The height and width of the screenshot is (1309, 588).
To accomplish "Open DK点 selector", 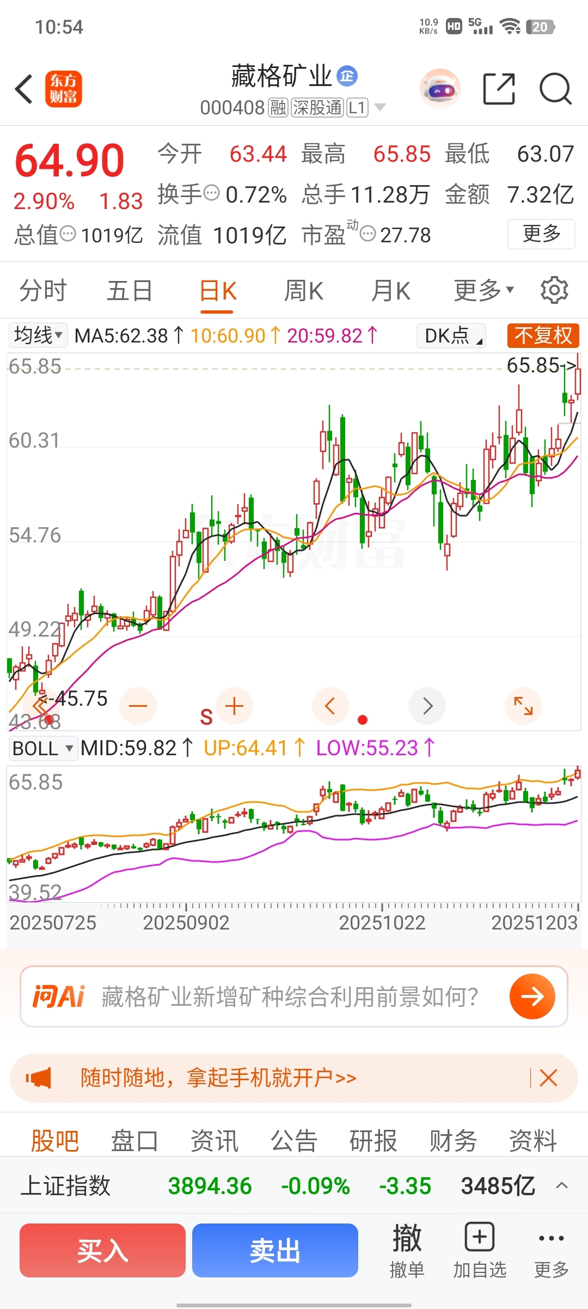I will [x=451, y=335].
